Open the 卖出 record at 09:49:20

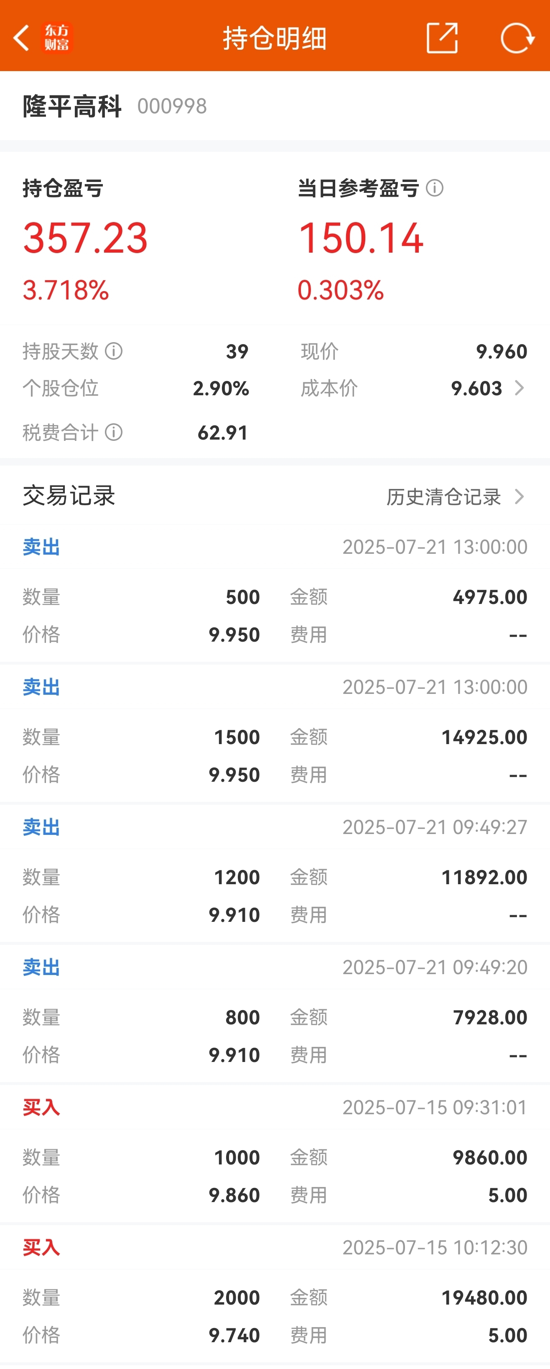pos(275,1013)
